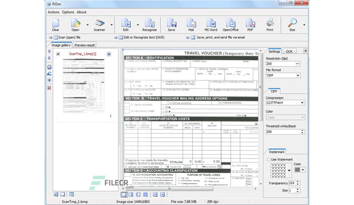Click the Recognize OCR icon
The width and height of the screenshot is (354, 205).
tap(149, 25)
